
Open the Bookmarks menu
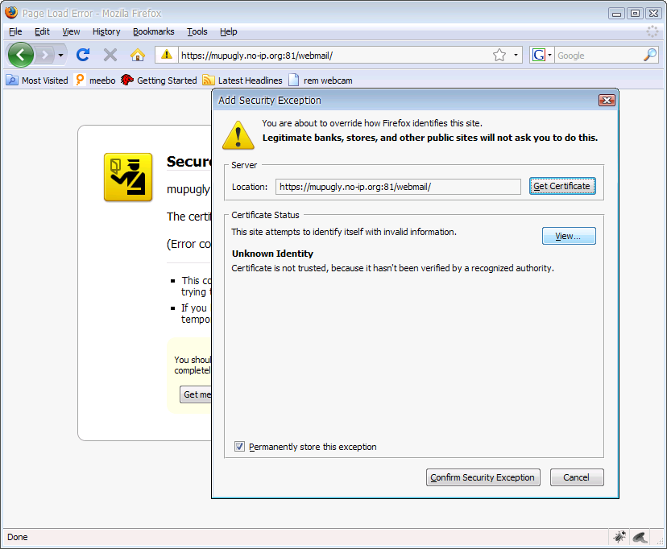[x=153, y=31]
